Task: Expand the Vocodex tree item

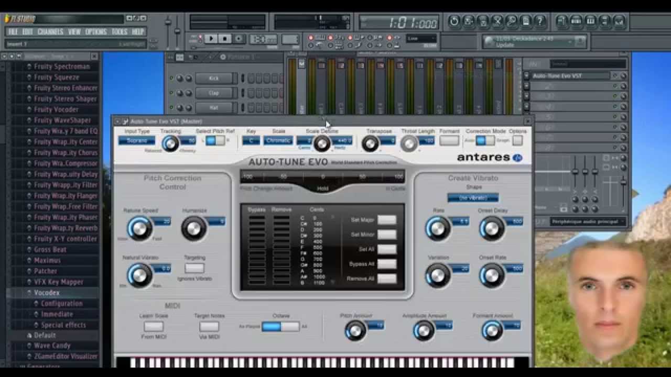Action: coord(29,293)
